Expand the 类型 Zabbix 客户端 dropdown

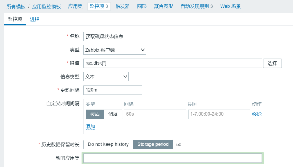pos(115,50)
